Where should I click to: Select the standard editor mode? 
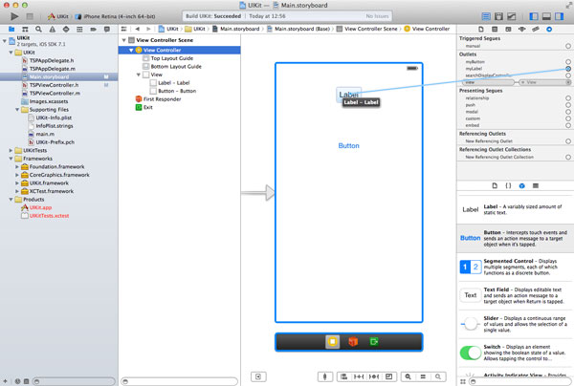point(486,16)
